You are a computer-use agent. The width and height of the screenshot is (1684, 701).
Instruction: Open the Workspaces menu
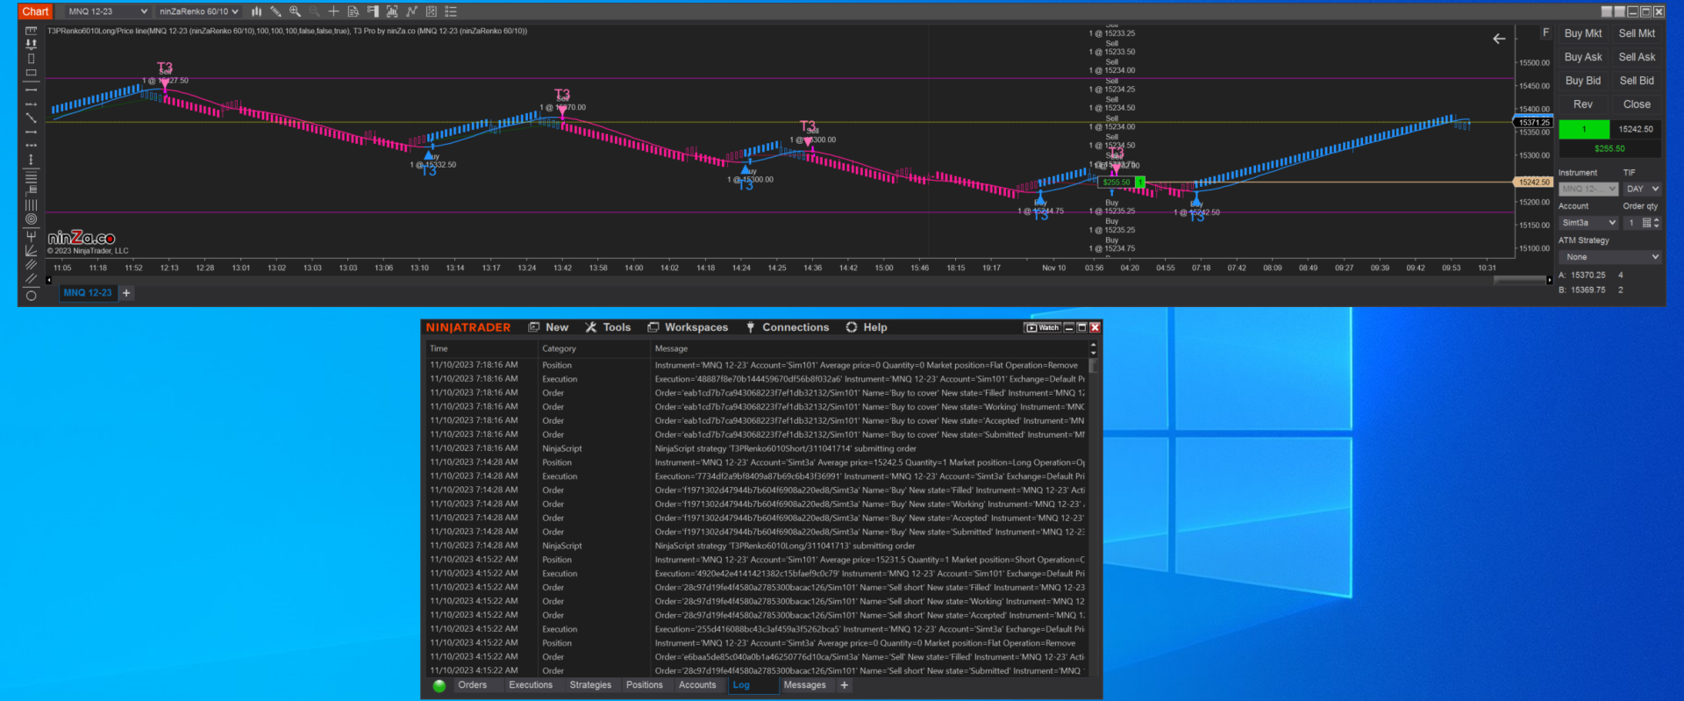[688, 327]
